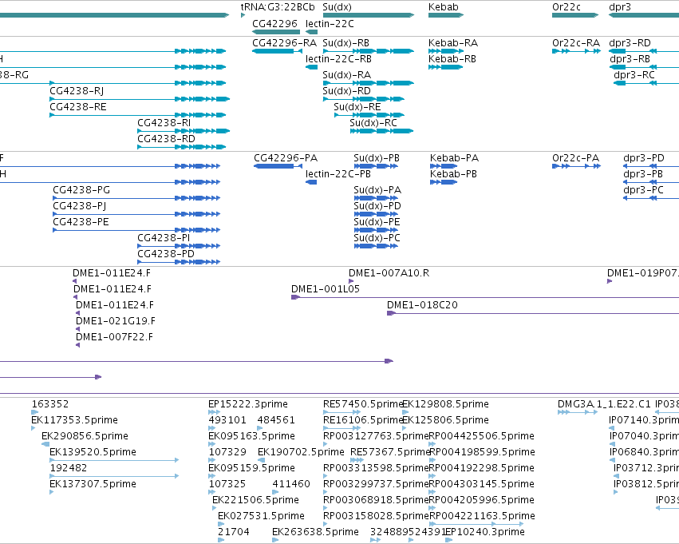Click EST EK139520.5prime
Viewport: 679px width, 544px height.
pyautogui.click(x=114, y=460)
